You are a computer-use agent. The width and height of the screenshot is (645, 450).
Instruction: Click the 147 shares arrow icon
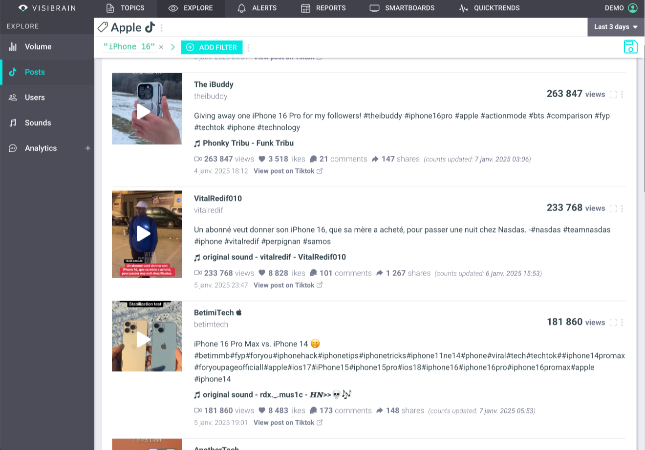(375, 159)
